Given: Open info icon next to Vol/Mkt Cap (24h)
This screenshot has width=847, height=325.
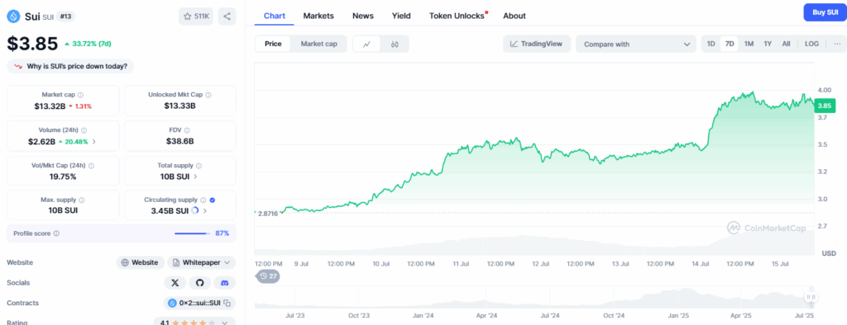Looking at the screenshot, I should click(x=91, y=166).
